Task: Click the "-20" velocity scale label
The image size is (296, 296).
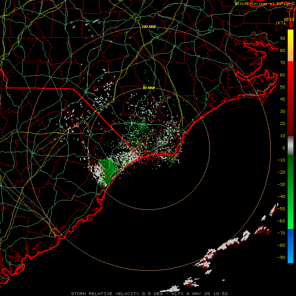Action: [281, 172]
